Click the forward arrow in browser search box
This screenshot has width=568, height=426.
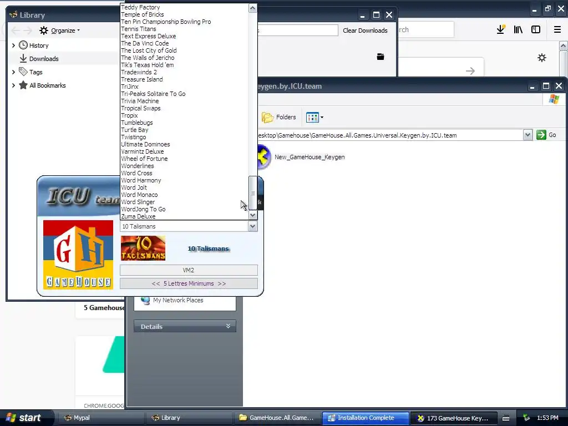click(470, 71)
